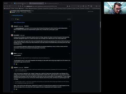Click howardjohn's avatar image

(x=12, y=35)
